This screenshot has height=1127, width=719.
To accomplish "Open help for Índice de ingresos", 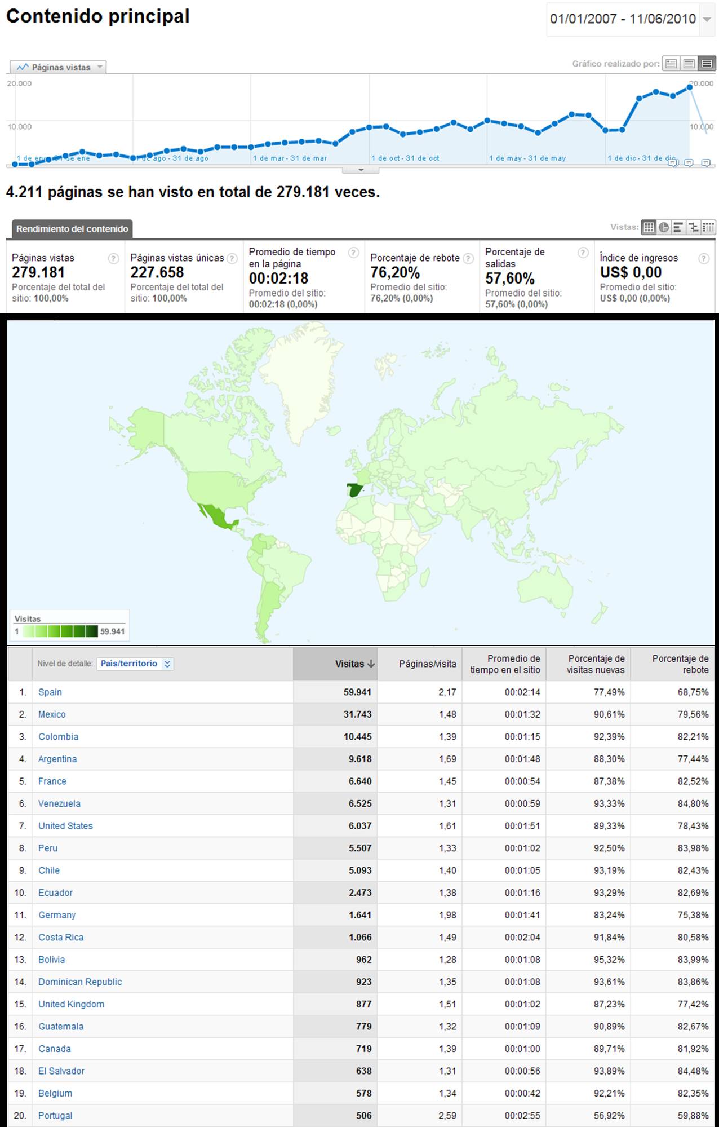I will pyautogui.click(x=704, y=258).
